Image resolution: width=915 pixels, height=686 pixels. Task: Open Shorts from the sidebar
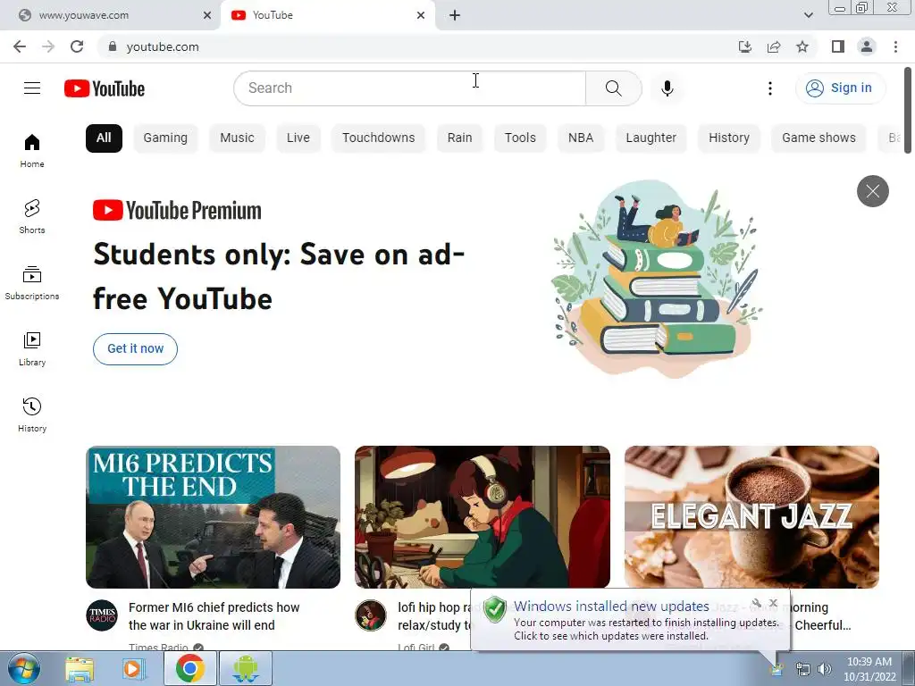point(32,216)
